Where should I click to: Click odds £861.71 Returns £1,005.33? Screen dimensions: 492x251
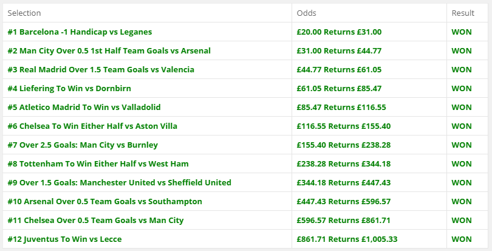(347, 239)
